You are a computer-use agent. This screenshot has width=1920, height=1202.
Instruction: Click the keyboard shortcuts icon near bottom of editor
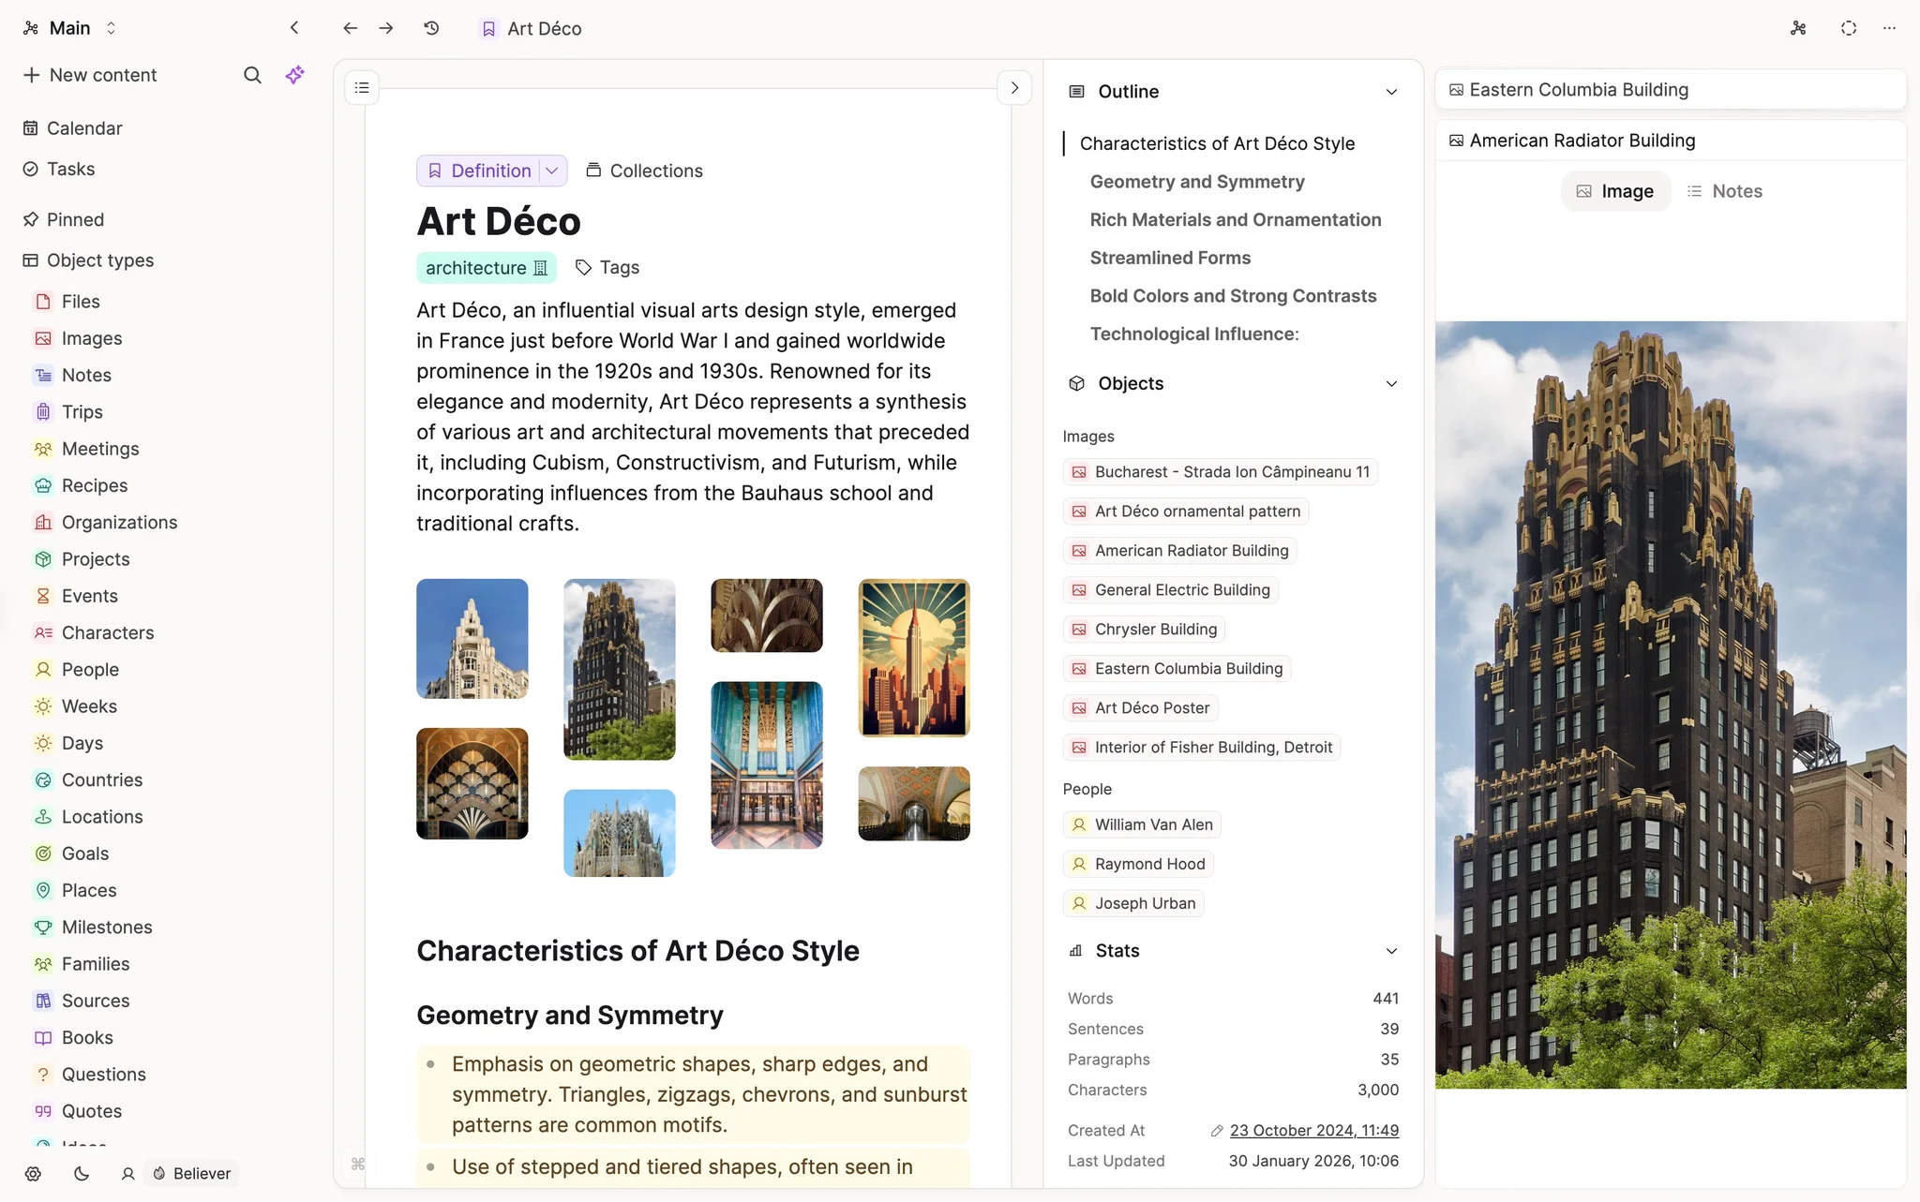(x=357, y=1163)
